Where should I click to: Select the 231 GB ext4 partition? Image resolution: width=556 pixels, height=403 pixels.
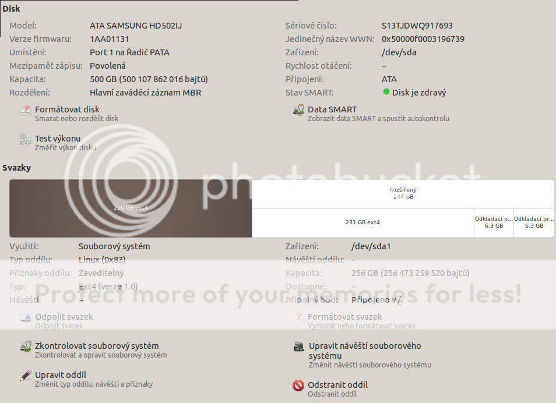coord(363,222)
